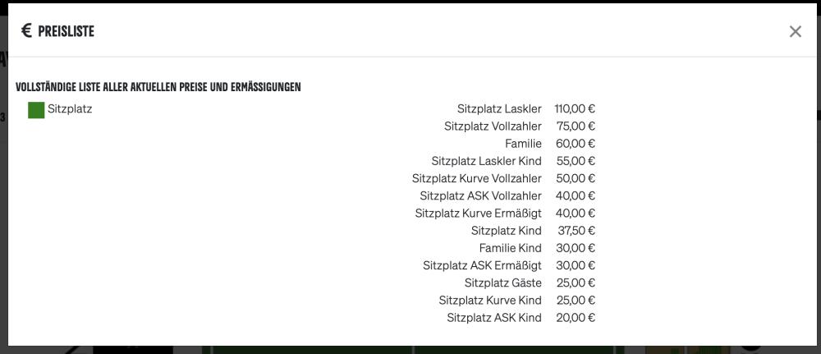The width and height of the screenshot is (821, 354).
Task: Click the 110,00 € price value
Action: (575, 108)
